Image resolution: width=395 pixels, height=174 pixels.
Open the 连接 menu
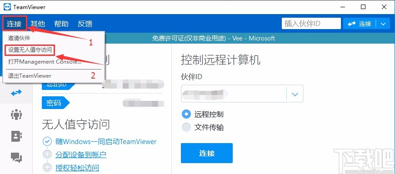(14, 24)
